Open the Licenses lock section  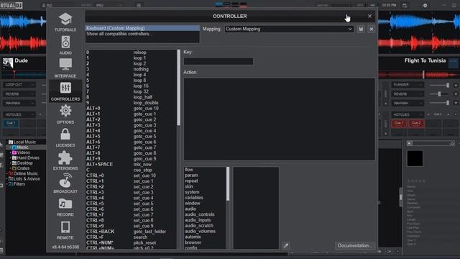tap(65, 137)
